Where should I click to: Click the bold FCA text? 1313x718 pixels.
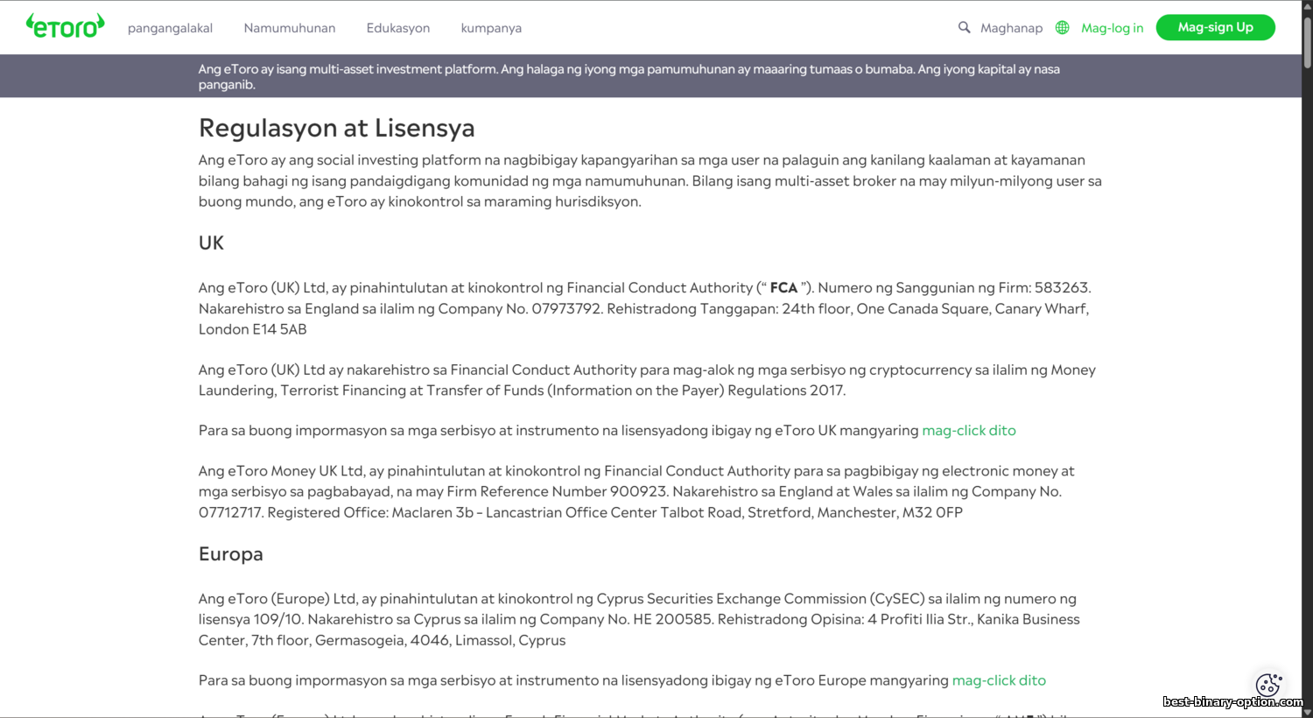click(783, 287)
